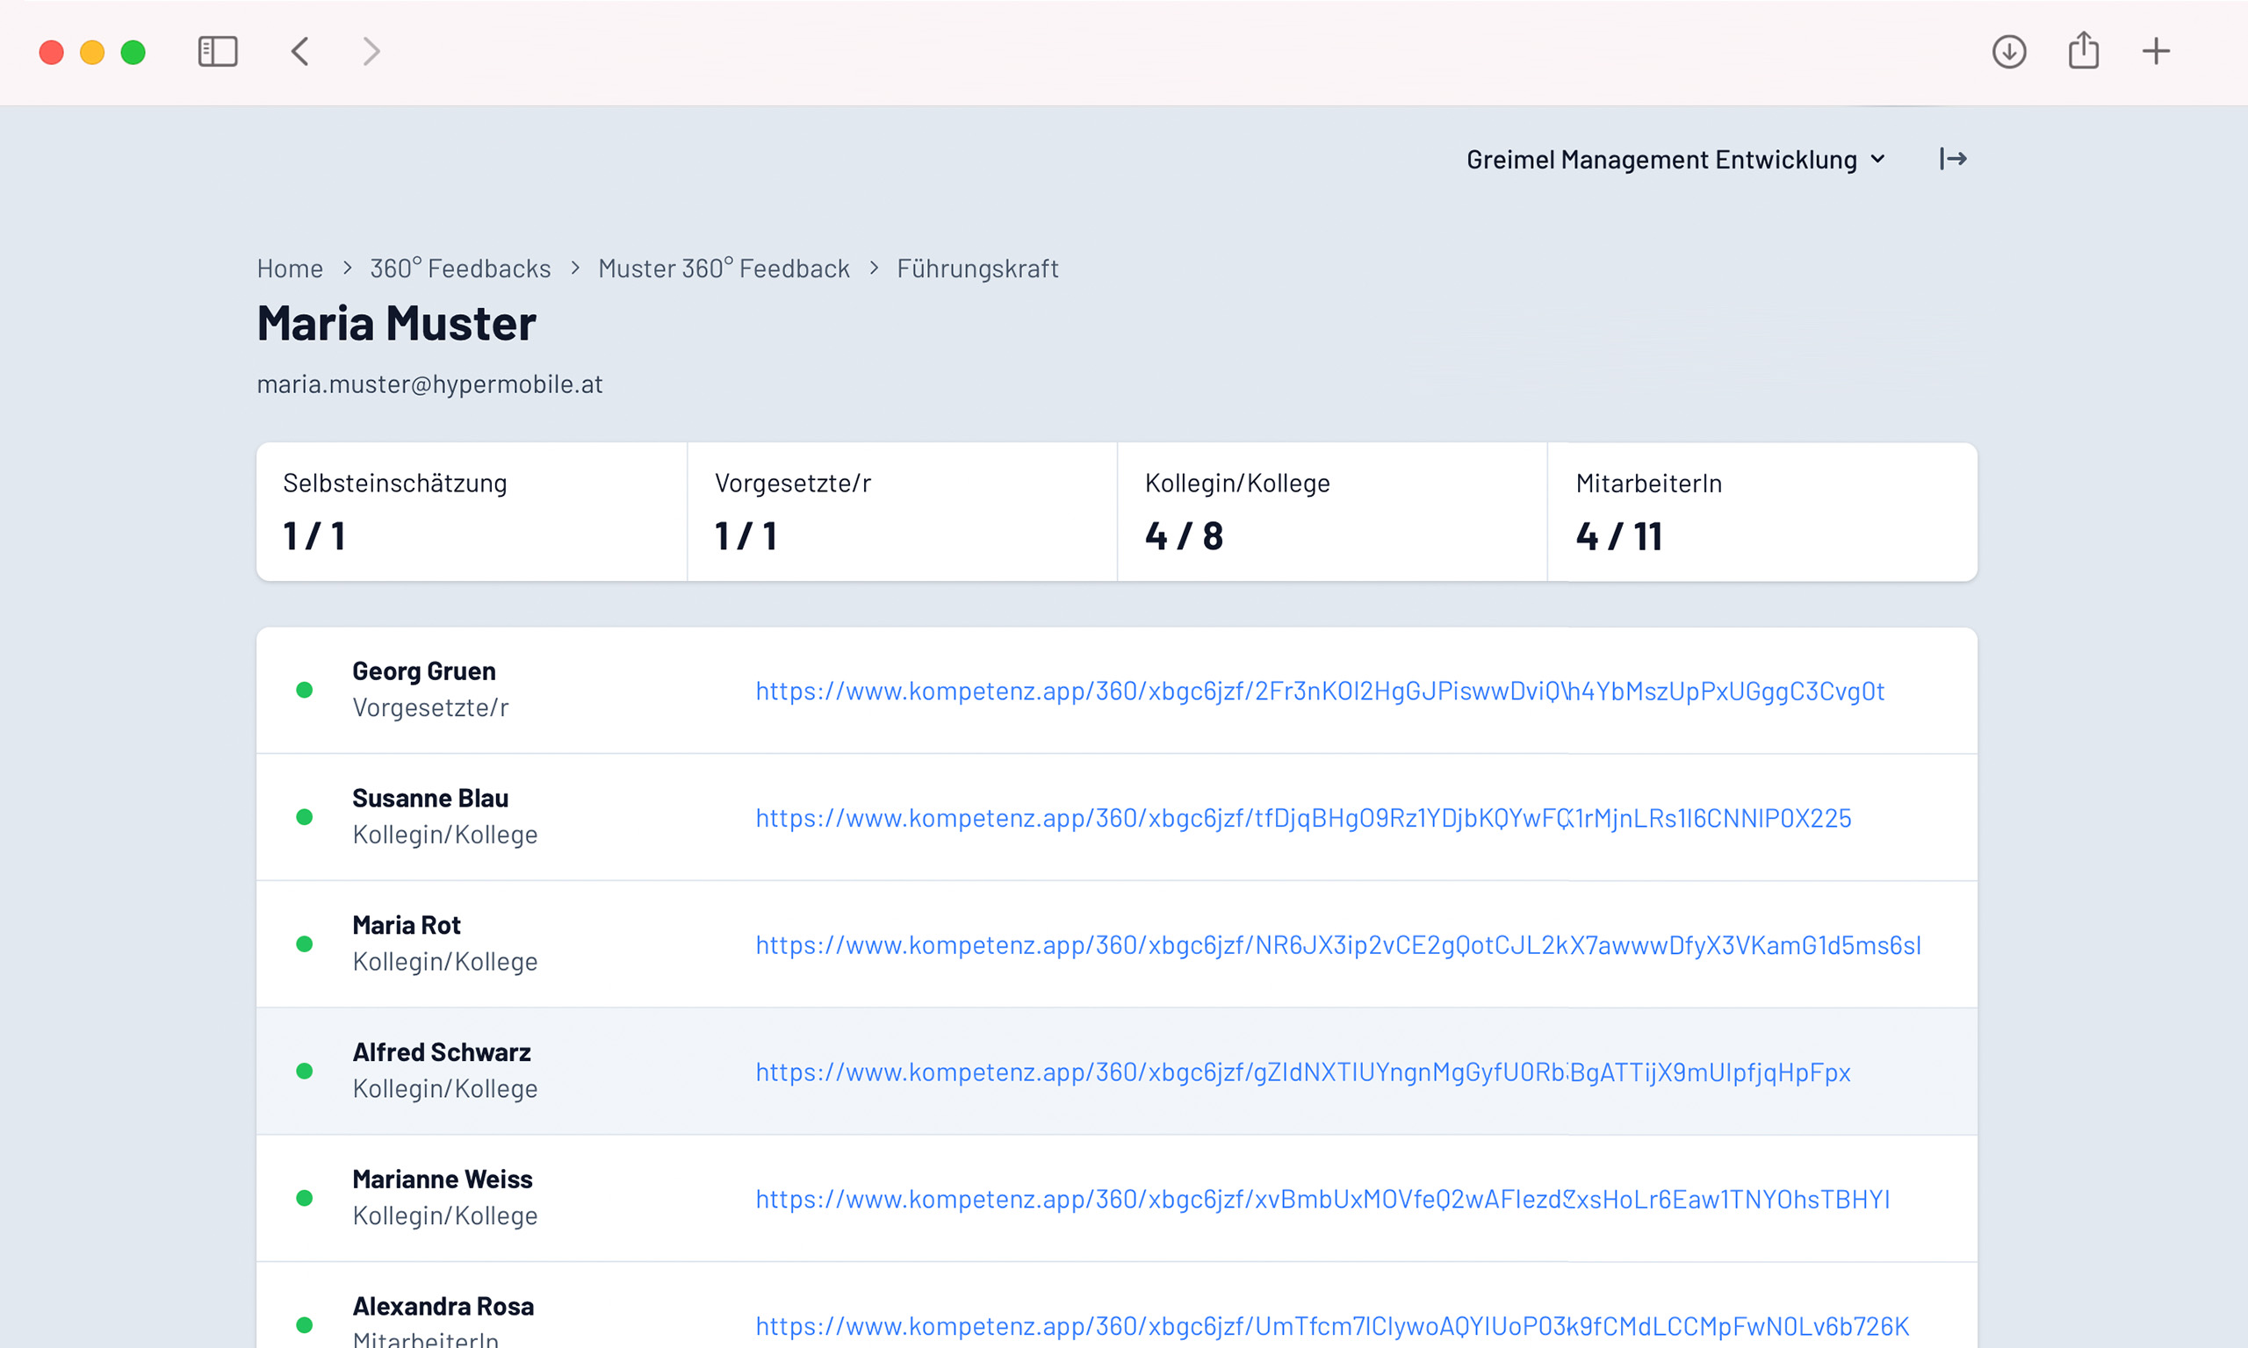Open the downloads icon in toolbar
This screenshot has width=2248, height=1348.
click(2008, 52)
